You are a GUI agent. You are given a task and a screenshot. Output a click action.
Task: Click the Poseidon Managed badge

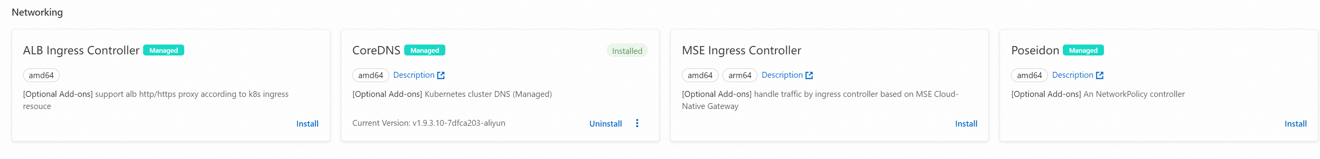click(x=1083, y=50)
